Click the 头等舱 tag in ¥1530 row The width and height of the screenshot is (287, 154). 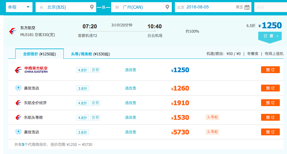(x=212, y=117)
